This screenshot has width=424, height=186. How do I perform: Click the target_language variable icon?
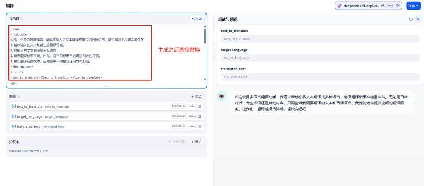13,116
